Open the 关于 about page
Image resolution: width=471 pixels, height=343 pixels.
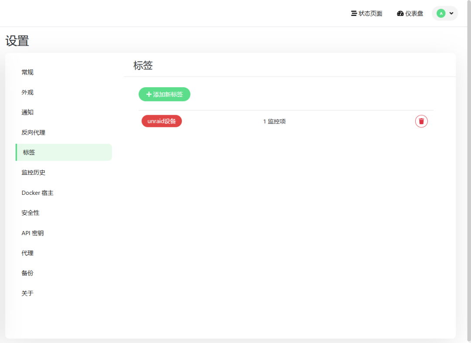(x=27, y=293)
